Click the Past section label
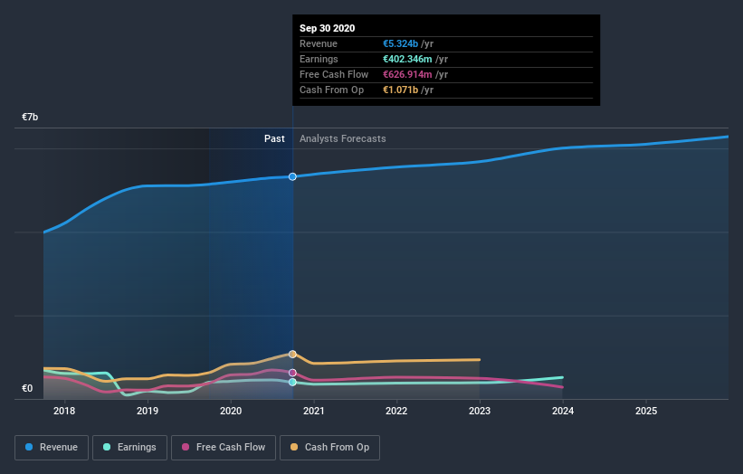Viewport: 743px width, 474px height. 274,138
